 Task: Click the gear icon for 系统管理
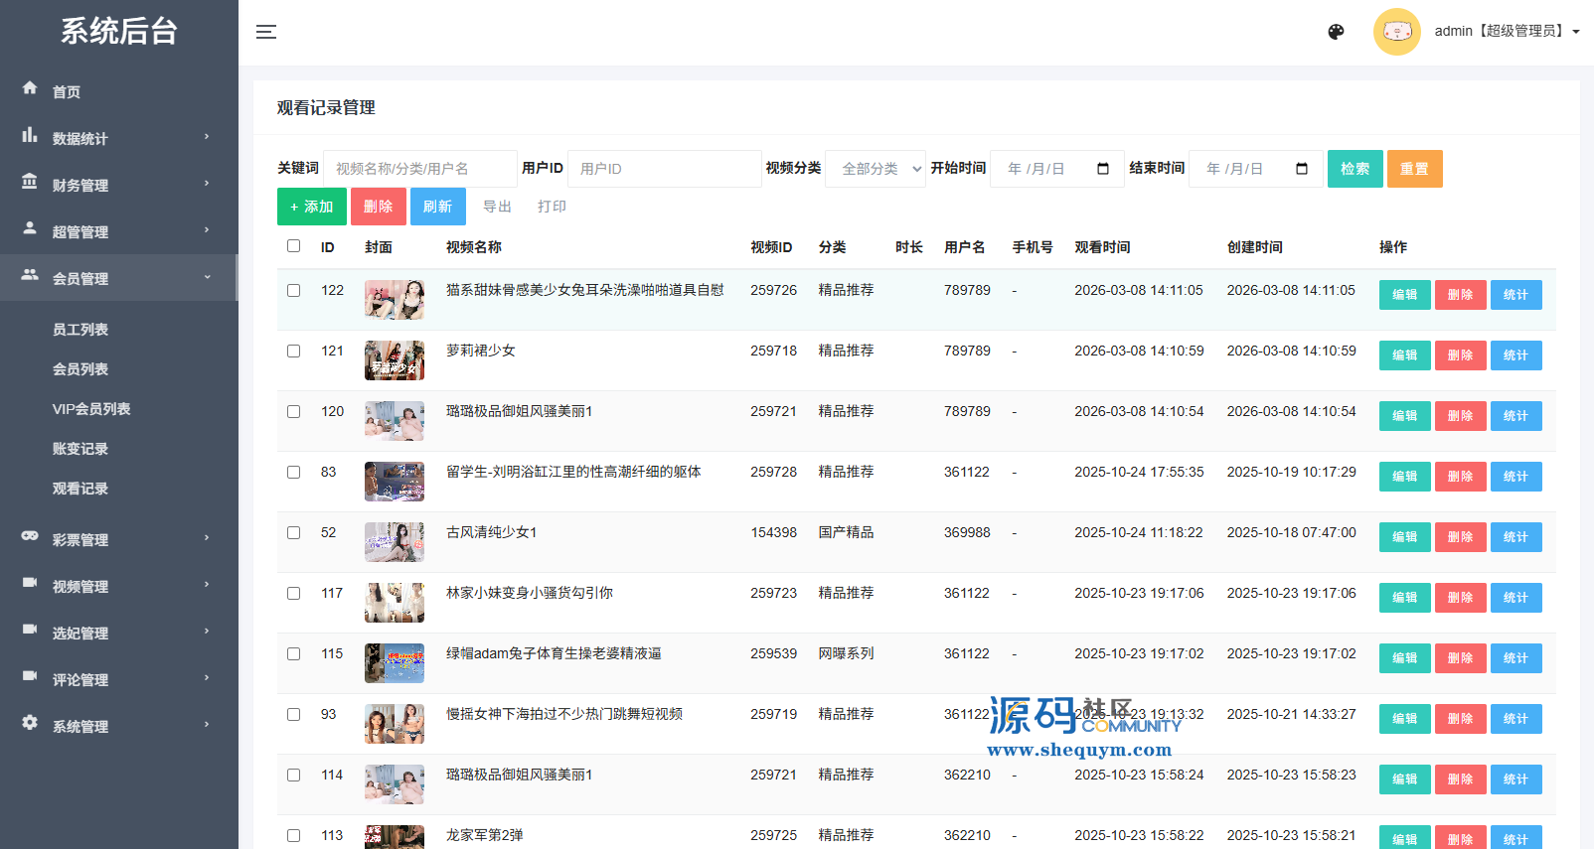point(30,723)
